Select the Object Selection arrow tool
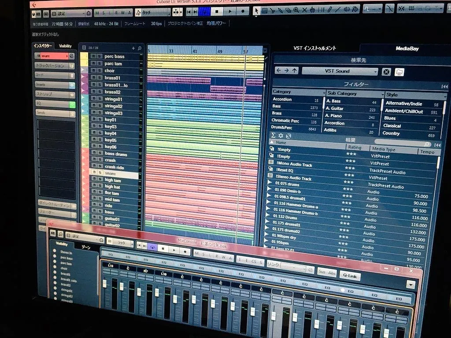 (257, 11)
